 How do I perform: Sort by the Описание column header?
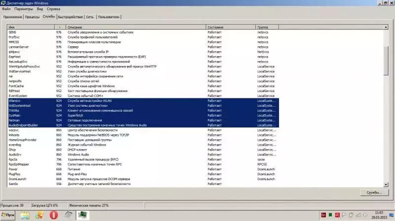(136, 27)
